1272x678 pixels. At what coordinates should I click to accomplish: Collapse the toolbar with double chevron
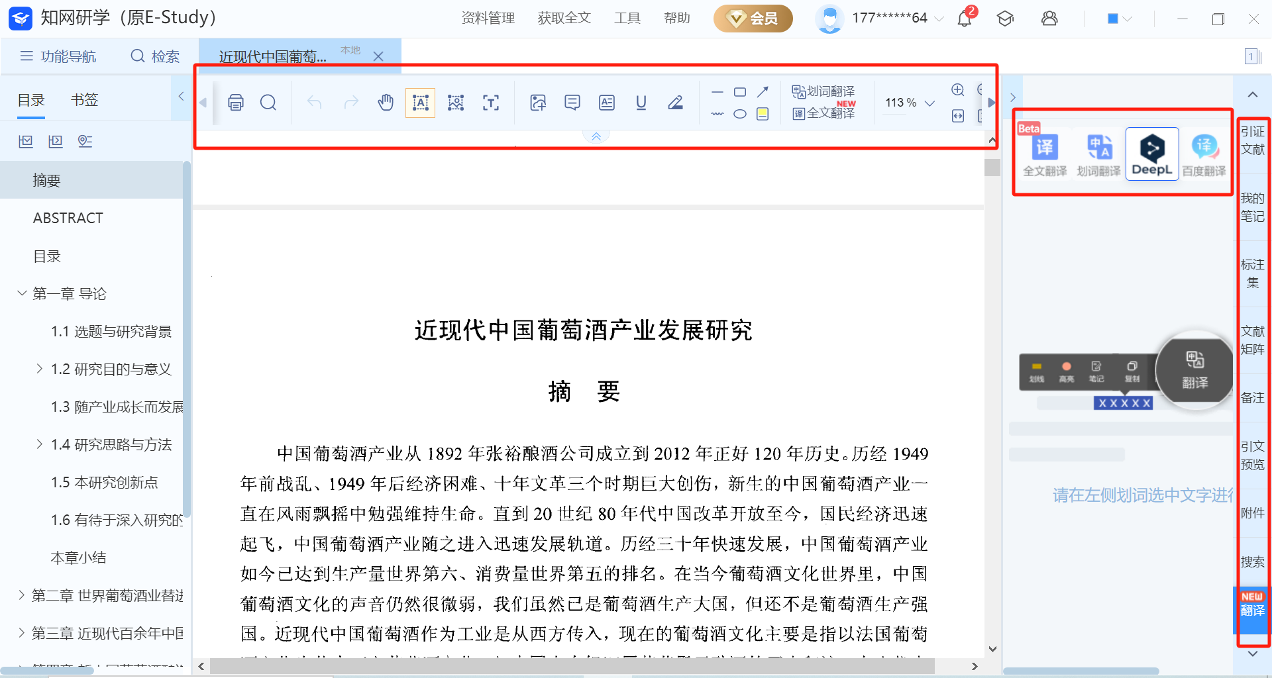click(x=596, y=136)
